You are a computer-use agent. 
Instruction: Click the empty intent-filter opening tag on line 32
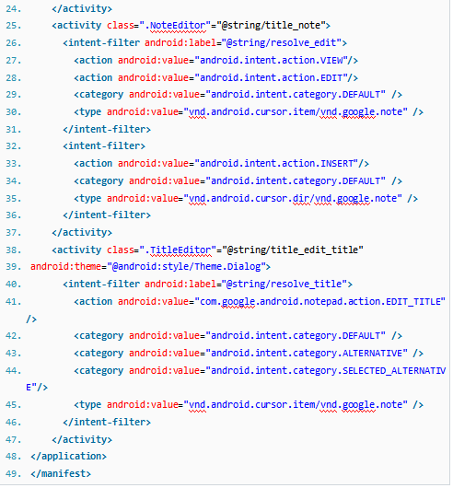104,146
